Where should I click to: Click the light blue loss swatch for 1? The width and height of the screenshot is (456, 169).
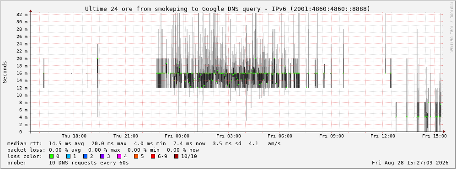(x=68, y=157)
